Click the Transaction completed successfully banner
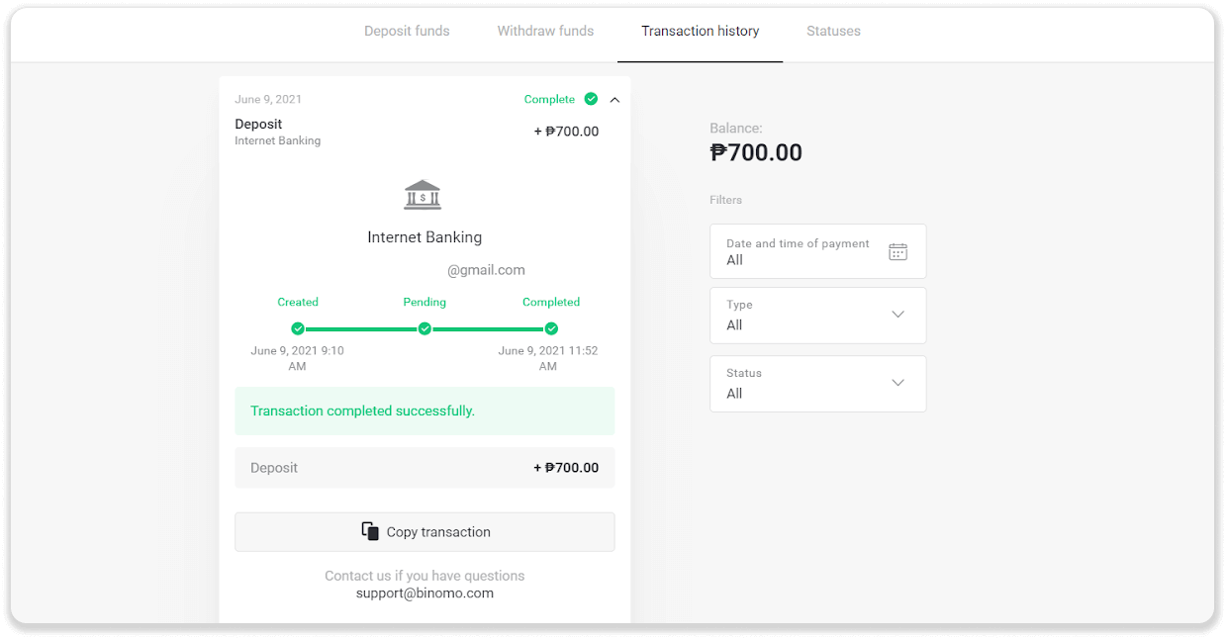The height and width of the screenshot is (639, 1227). coord(425,411)
